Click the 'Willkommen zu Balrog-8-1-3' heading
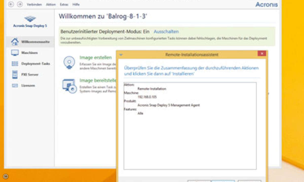 [x=103, y=17]
